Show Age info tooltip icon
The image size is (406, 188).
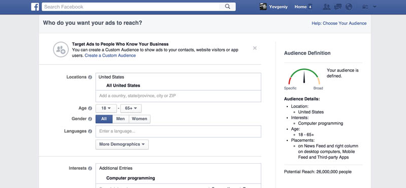click(x=90, y=108)
